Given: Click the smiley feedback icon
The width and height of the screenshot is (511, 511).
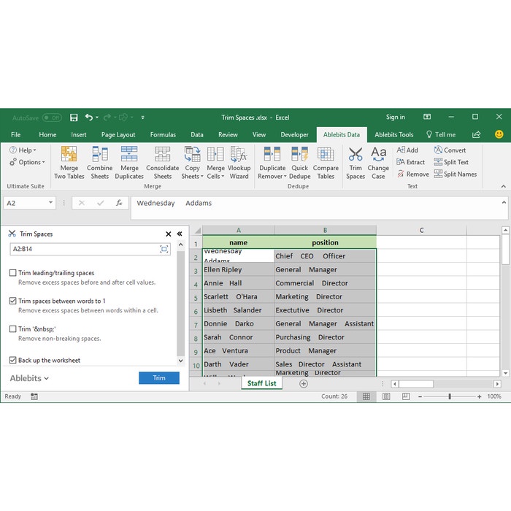Looking at the screenshot, I should 499,134.
